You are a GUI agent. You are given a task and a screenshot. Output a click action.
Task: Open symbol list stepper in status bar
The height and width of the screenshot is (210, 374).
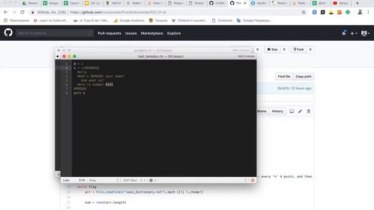pyautogui.click(x=245, y=180)
